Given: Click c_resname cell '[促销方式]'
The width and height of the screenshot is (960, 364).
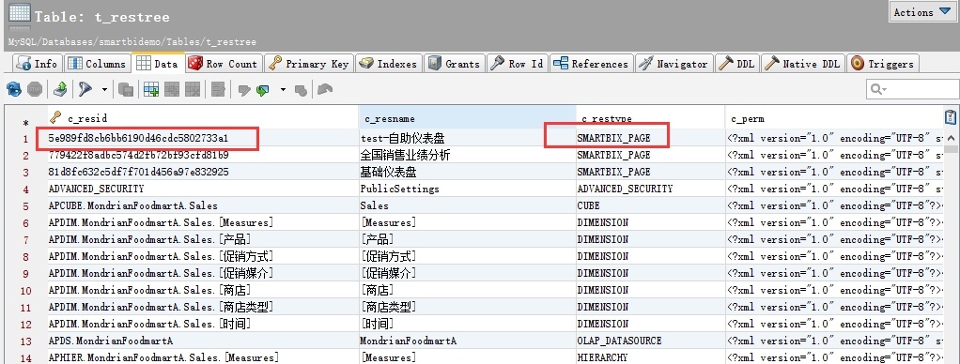Looking at the screenshot, I should pos(467,256).
